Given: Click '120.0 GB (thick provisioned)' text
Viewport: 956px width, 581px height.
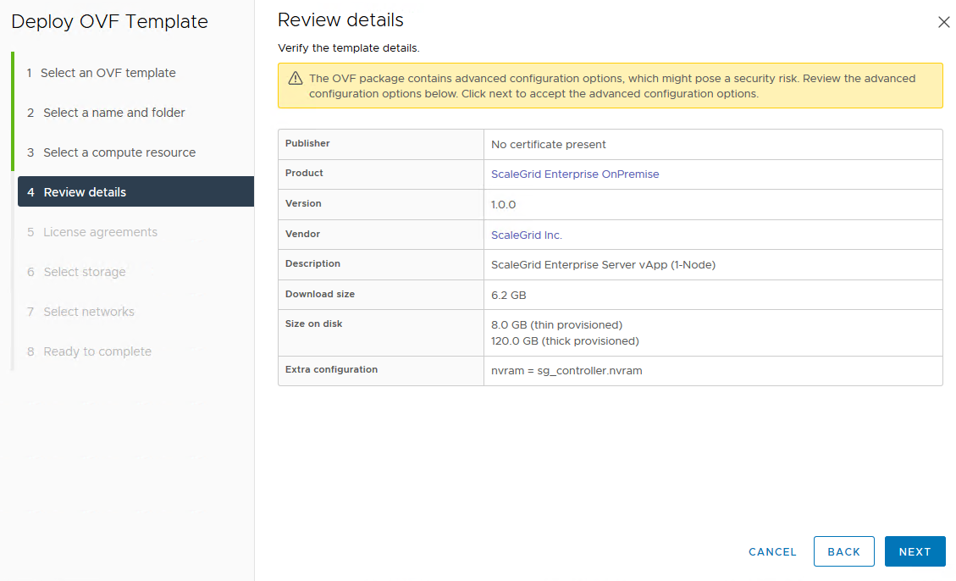Looking at the screenshot, I should coord(565,340).
